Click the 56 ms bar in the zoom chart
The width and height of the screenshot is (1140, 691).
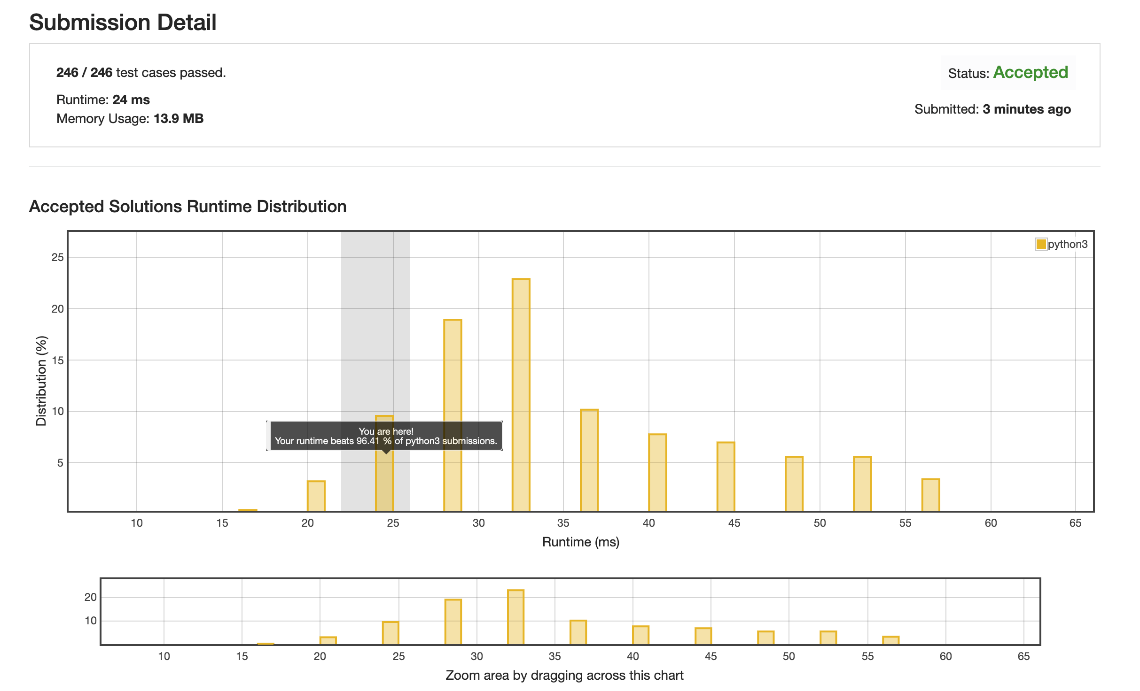[x=890, y=640]
